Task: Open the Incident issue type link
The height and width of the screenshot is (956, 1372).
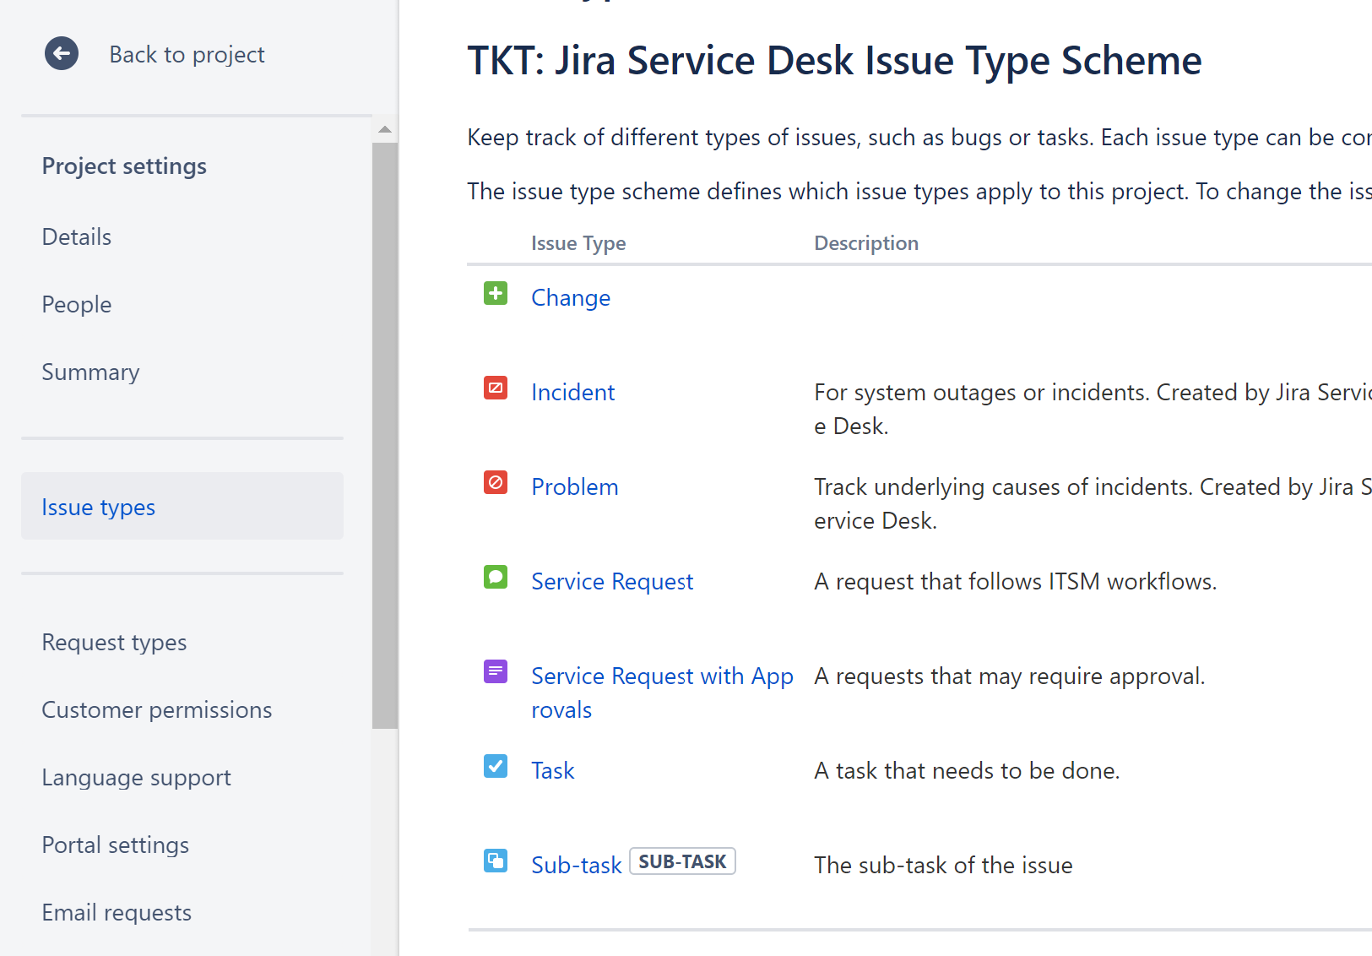Action: click(573, 393)
